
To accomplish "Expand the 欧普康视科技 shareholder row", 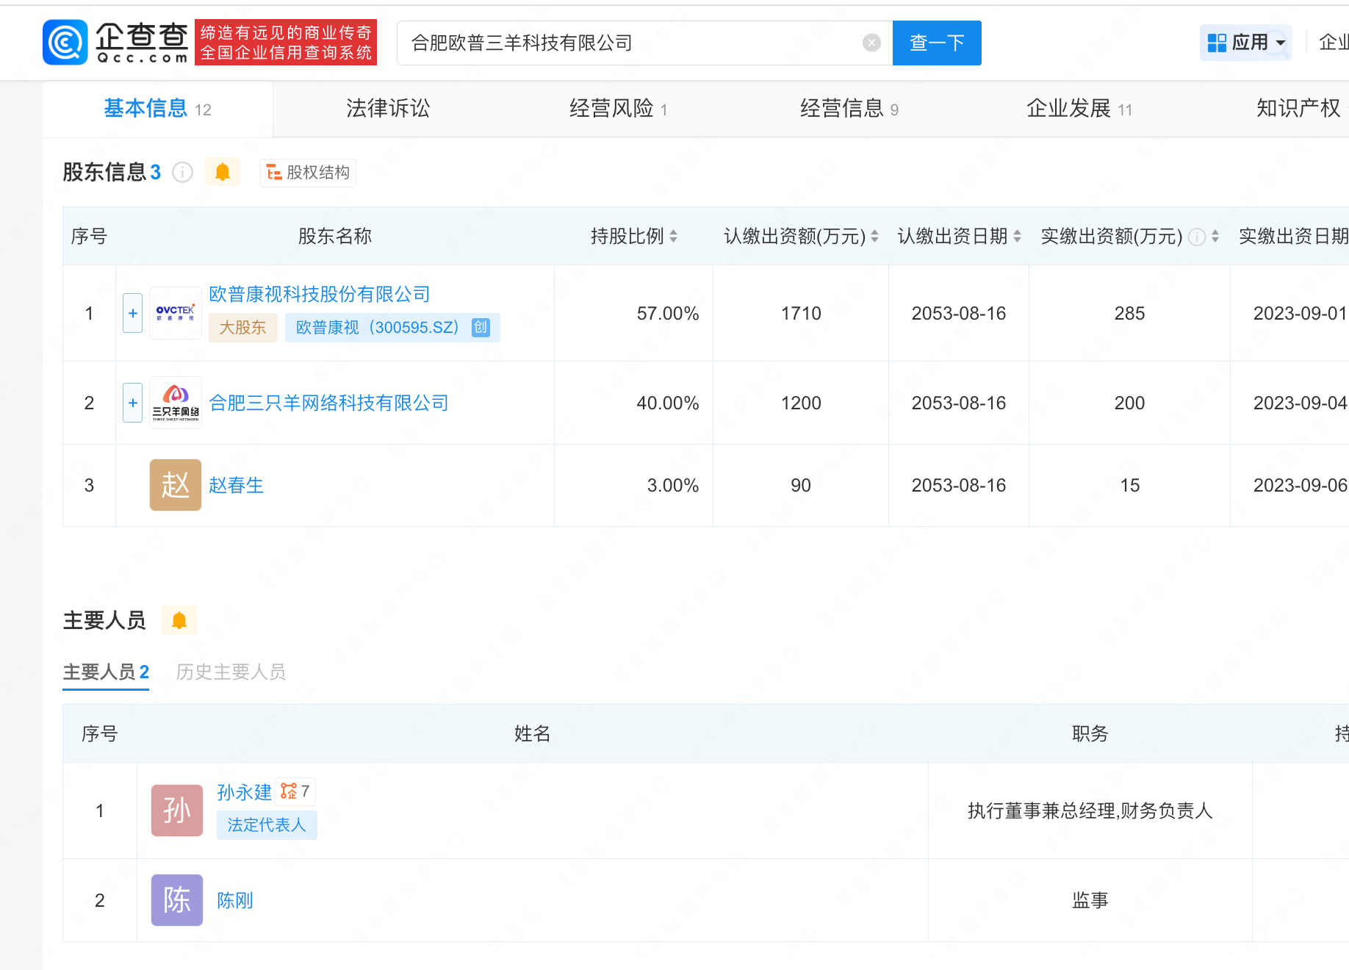I will pyautogui.click(x=132, y=313).
